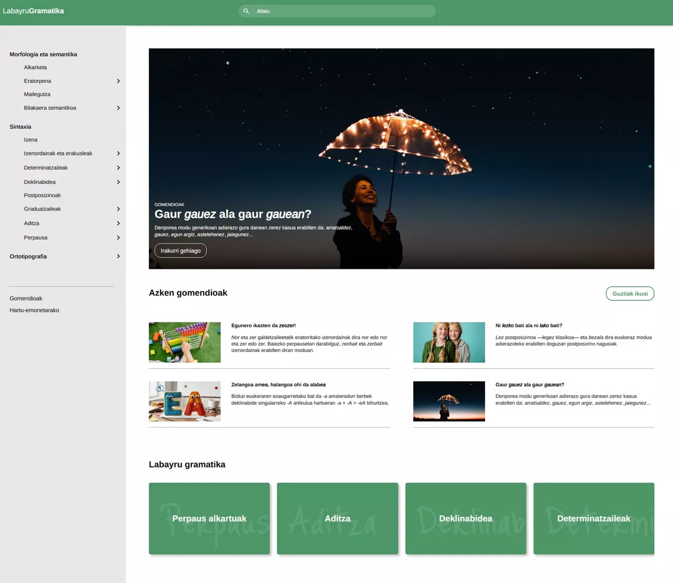Expand the Determinatzaileak sidebar chevron
673x583 pixels.
(118, 168)
